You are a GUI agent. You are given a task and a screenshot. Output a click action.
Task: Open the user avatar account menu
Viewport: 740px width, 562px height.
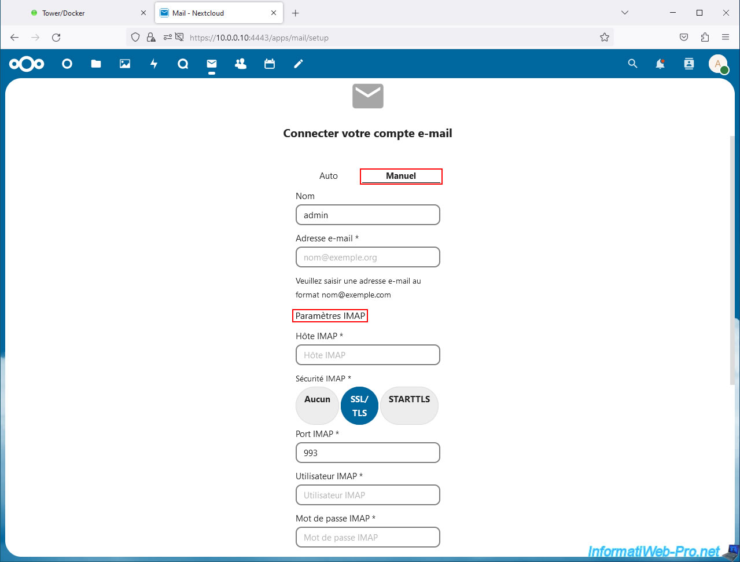[718, 64]
